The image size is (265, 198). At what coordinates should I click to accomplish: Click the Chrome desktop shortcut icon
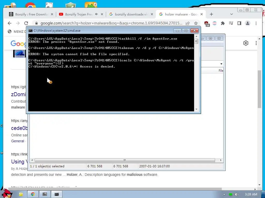click(31, 5)
